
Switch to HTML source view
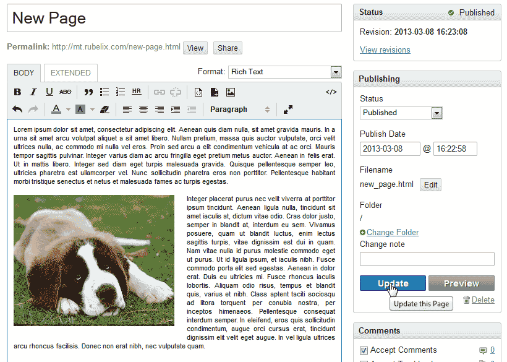tap(331, 92)
